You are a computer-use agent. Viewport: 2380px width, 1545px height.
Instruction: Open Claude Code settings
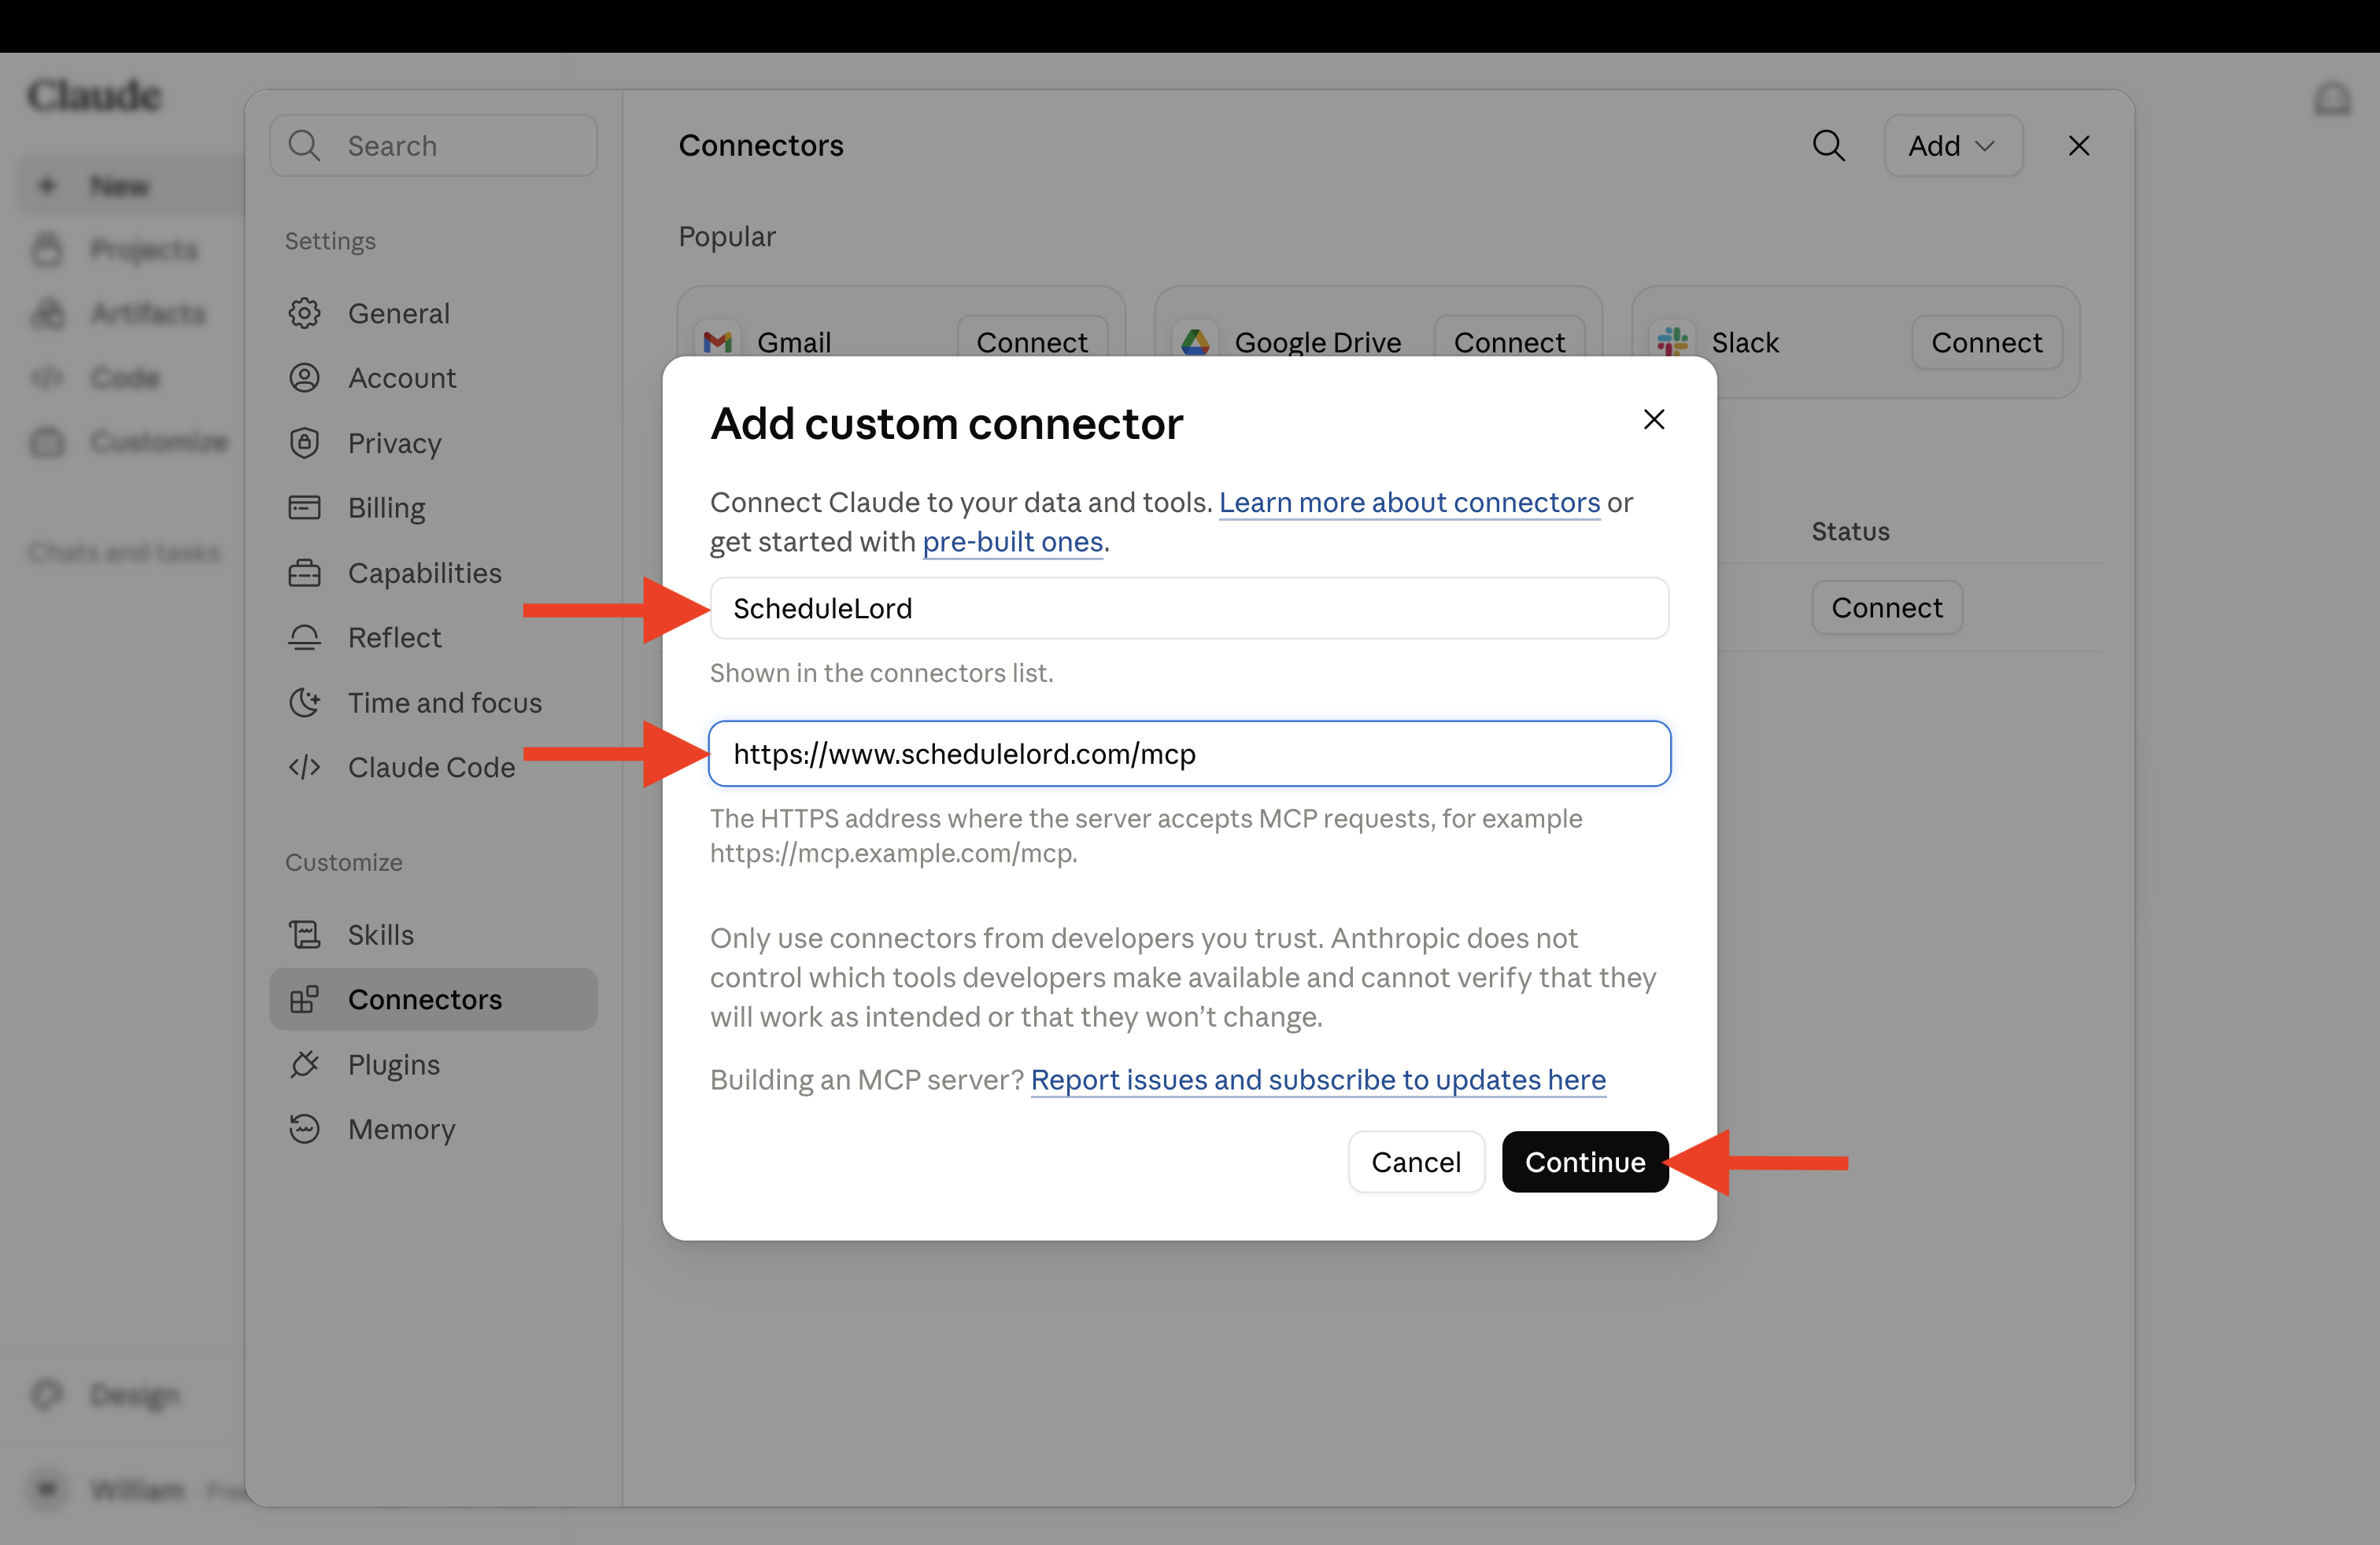point(433,768)
